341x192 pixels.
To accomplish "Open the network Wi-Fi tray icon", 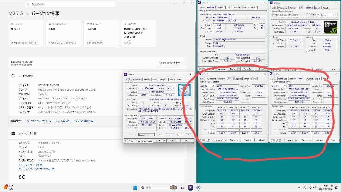I will click(x=310, y=188).
